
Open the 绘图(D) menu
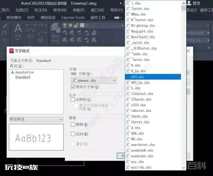[x=22, y=10]
